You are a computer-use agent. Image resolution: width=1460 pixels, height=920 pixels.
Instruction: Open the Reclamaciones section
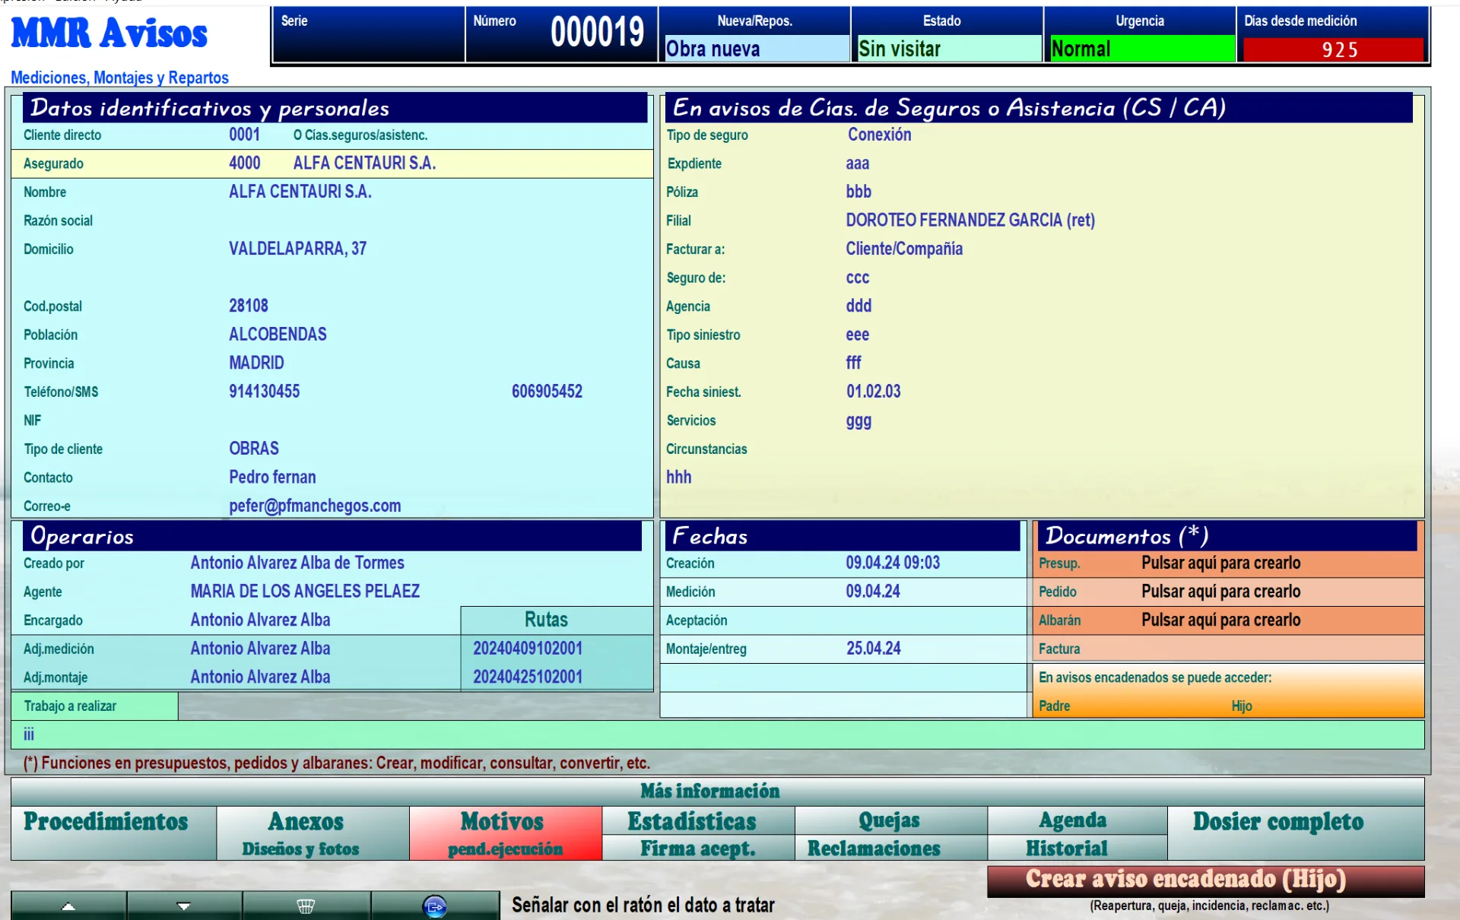point(890,848)
